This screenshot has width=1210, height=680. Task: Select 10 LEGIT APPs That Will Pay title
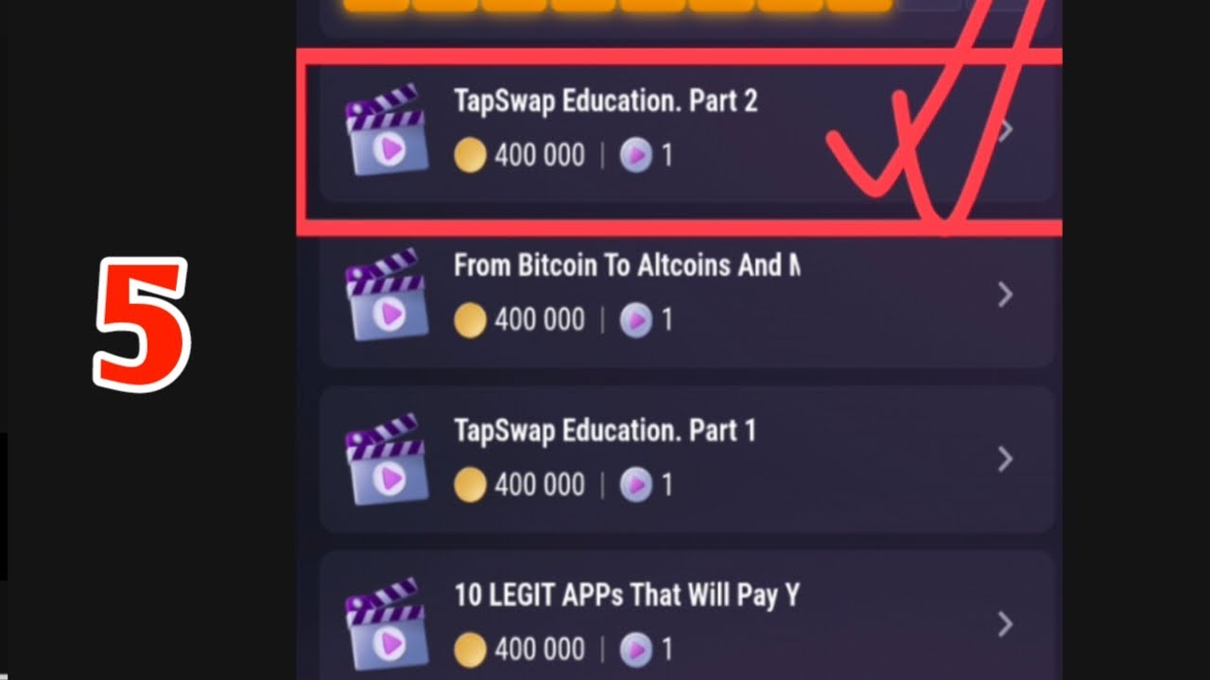[x=627, y=595]
